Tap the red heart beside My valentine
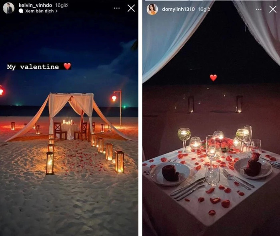Image resolution: width=280 pixels, height=236 pixels. (67, 66)
